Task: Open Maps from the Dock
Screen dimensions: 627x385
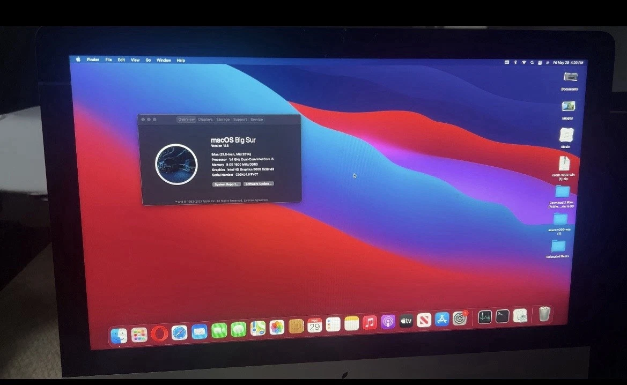Action: pos(257,329)
